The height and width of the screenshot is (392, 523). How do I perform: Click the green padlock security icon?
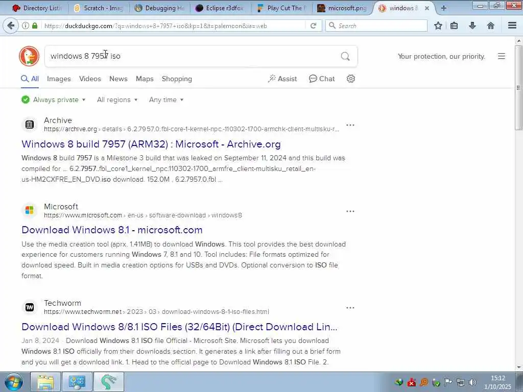(x=35, y=26)
